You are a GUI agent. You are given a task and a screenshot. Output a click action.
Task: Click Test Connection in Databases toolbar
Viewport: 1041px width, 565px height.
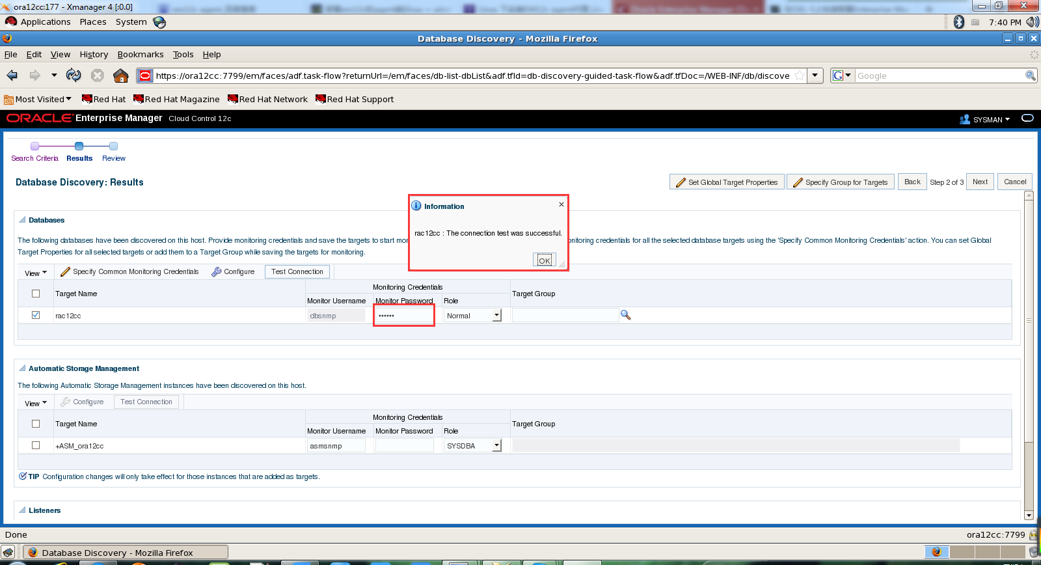click(297, 272)
